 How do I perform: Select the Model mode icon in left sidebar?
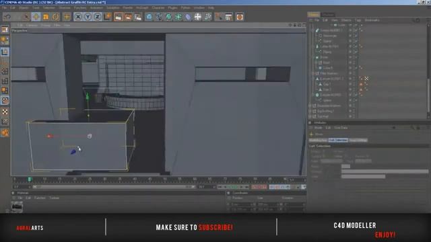tap(5, 52)
